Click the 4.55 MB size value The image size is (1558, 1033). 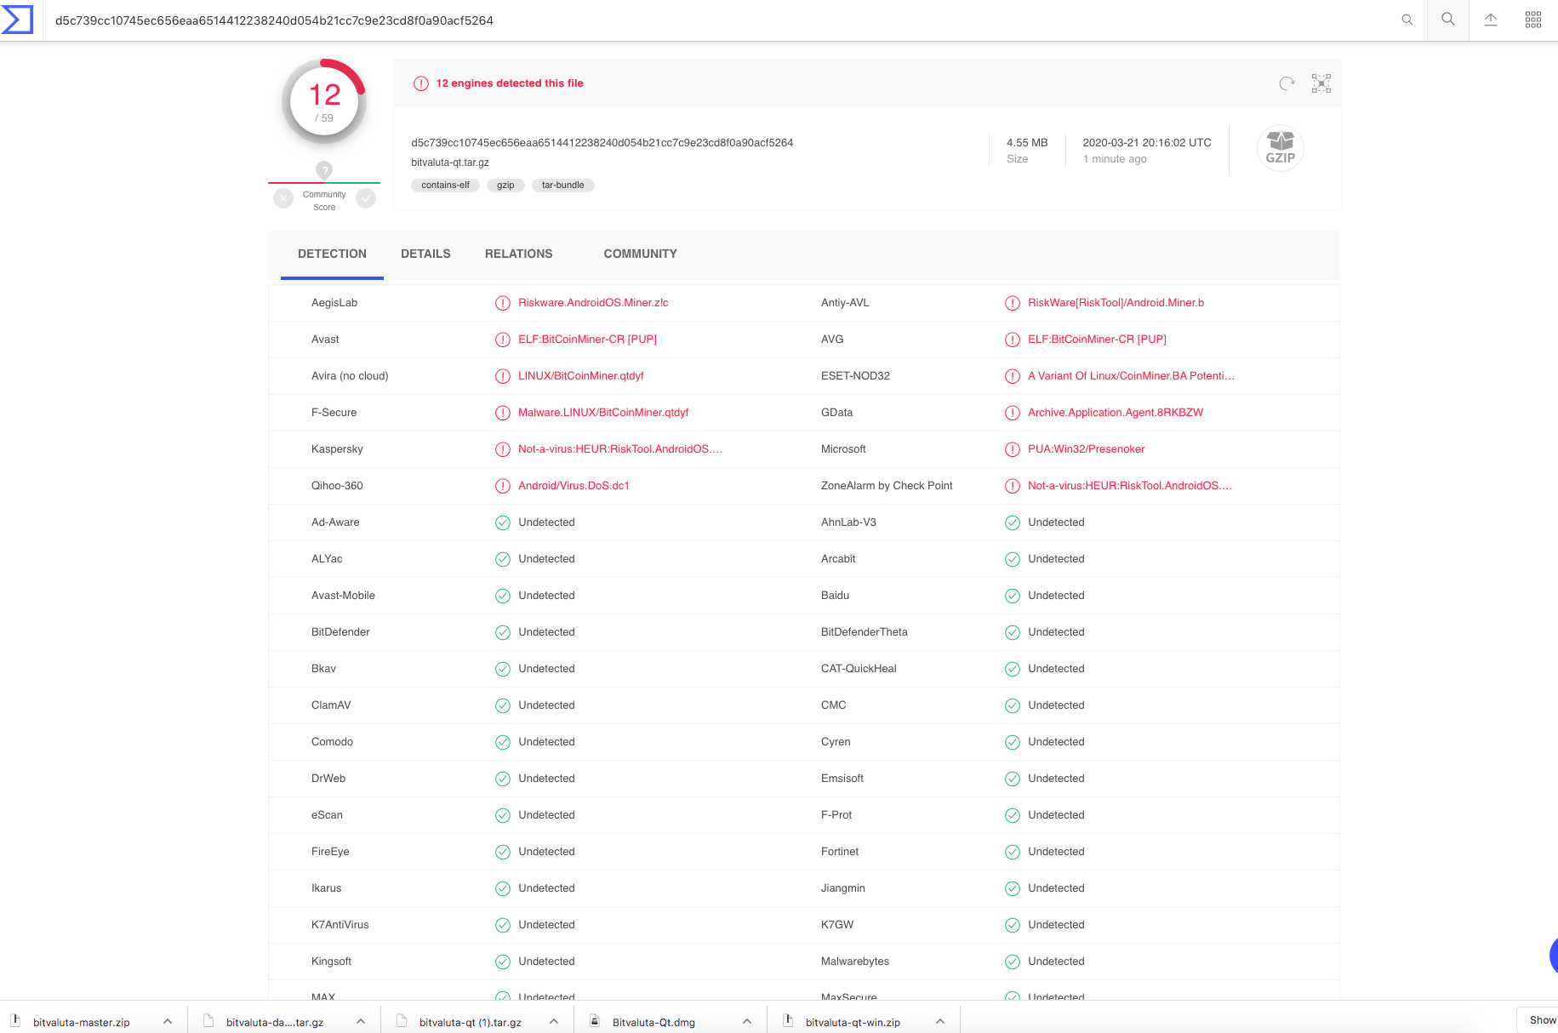1027,143
